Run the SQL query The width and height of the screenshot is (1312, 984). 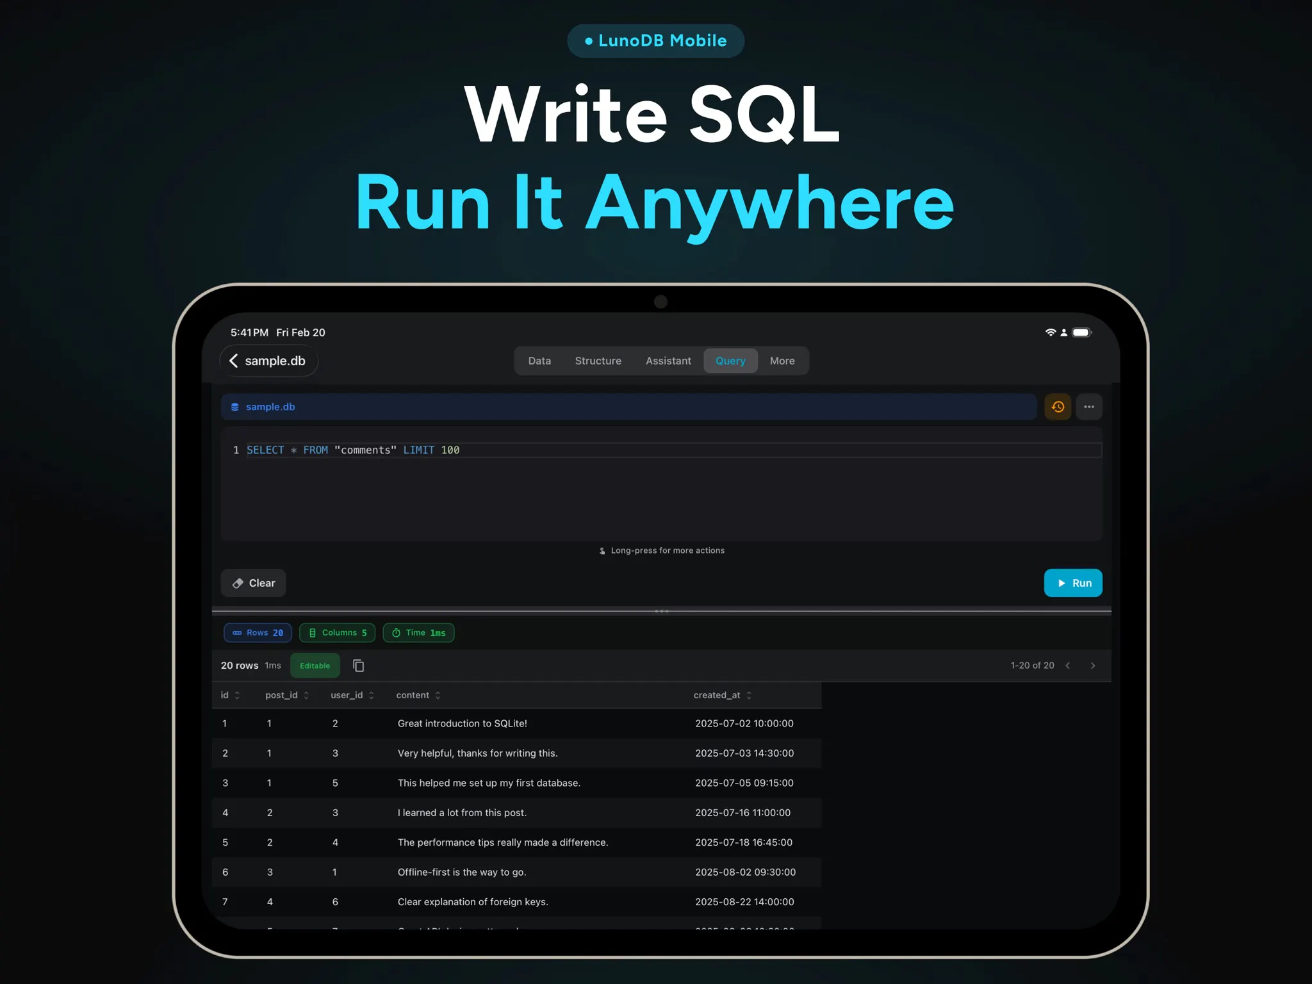pyautogui.click(x=1073, y=583)
